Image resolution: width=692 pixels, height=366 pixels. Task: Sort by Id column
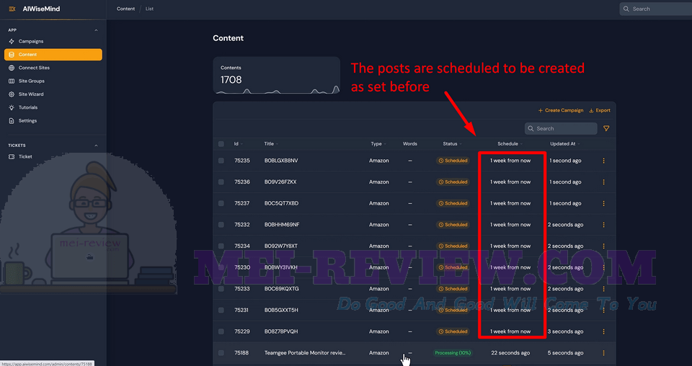point(239,144)
